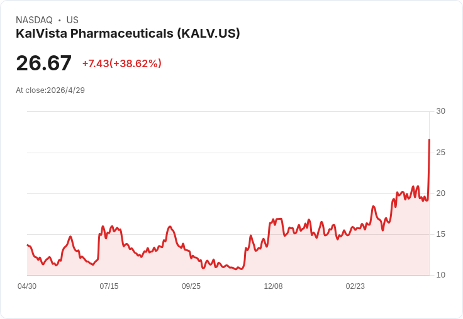Click the US market label
Screen dimensions: 463x319
coord(72,20)
